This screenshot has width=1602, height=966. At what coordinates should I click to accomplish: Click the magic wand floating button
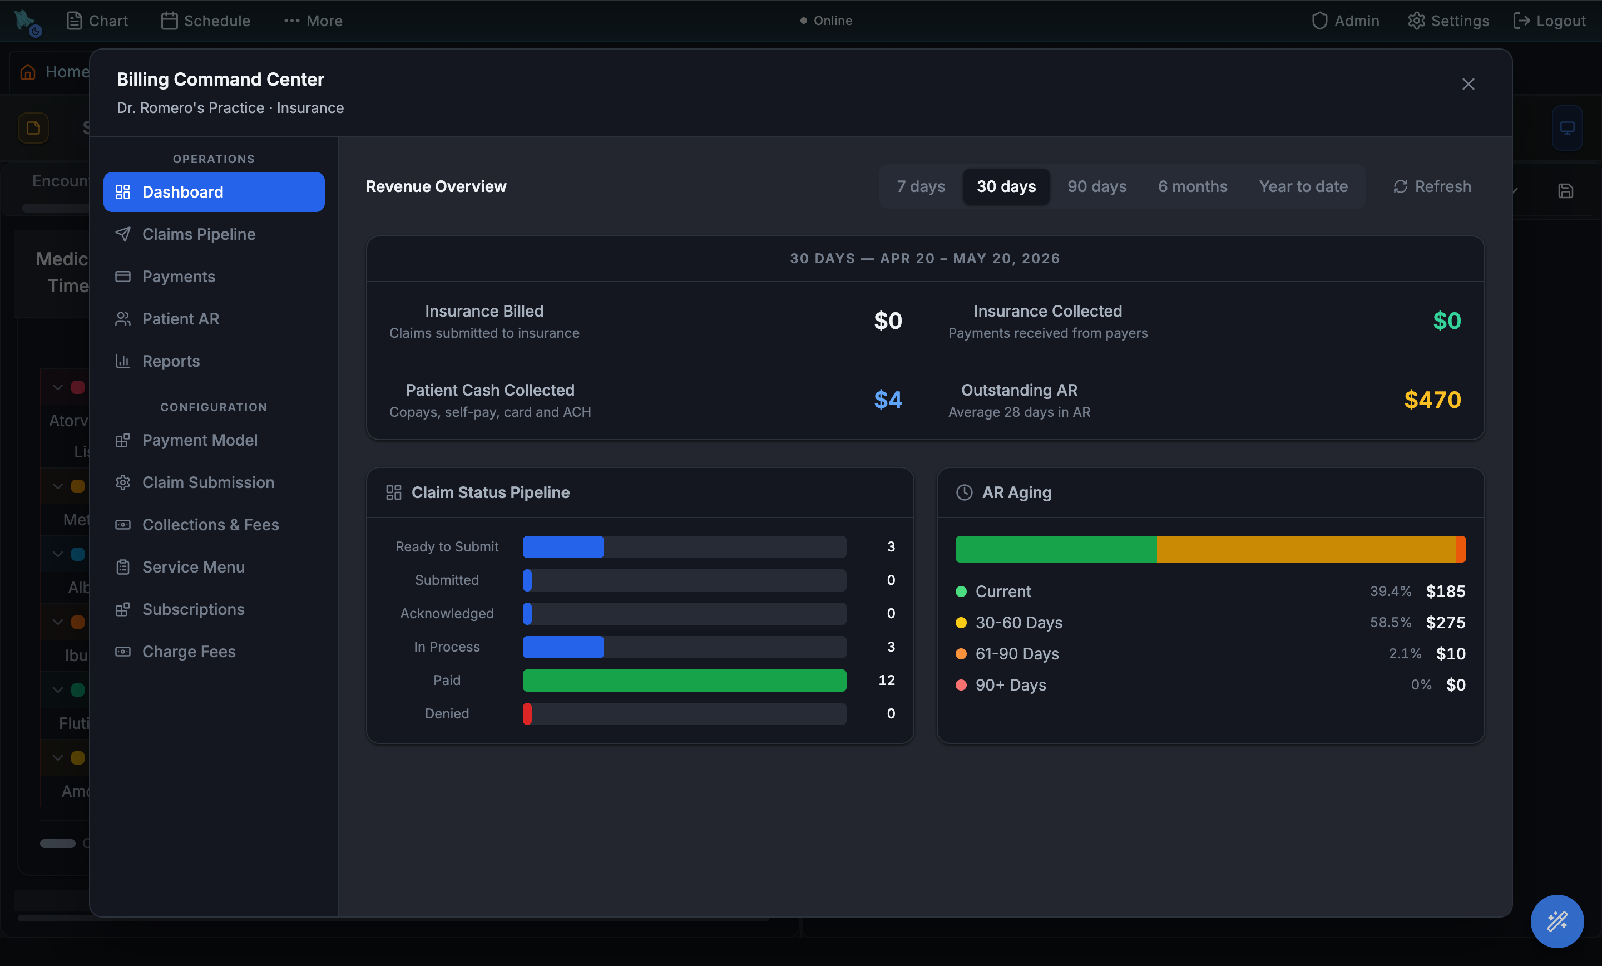click(1556, 921)
